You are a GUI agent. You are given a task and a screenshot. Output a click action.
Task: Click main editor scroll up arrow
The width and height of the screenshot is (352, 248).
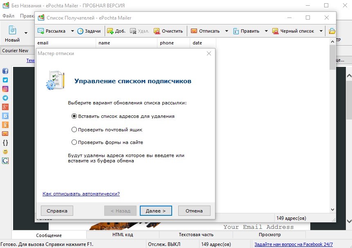pyautogui.click(x=349, y=76)
